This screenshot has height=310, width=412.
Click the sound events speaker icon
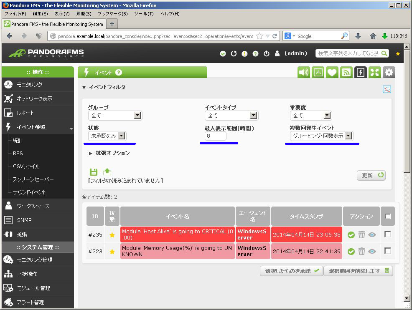[x=304, y=72]
